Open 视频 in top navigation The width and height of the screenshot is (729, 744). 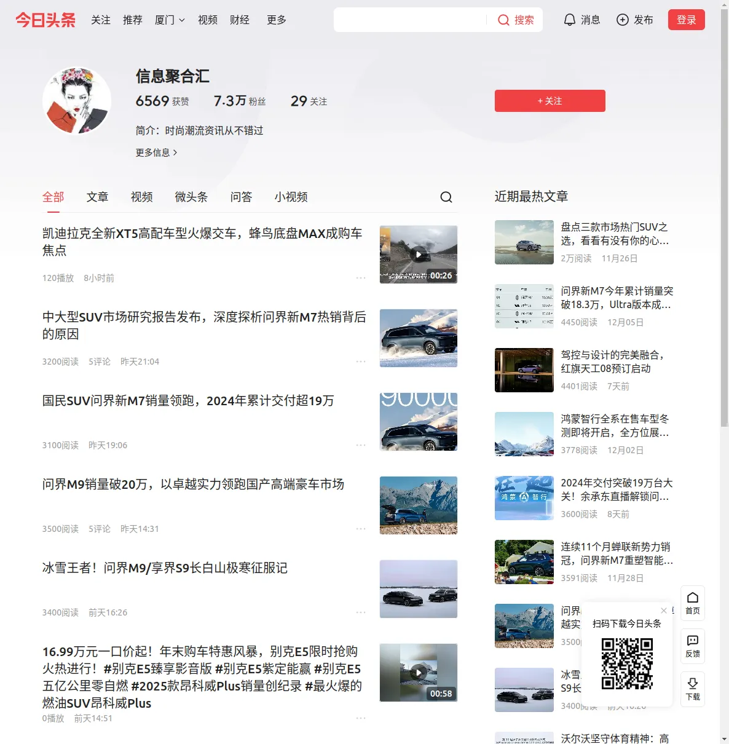pos(208,20)
